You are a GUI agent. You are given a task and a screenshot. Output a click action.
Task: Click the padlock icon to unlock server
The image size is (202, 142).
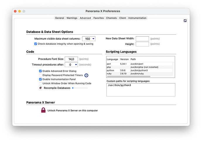tap(43, 110)
